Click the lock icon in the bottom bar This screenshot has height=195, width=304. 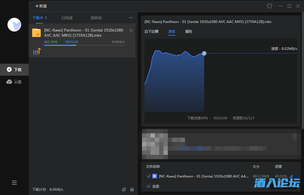coord(132,190)
